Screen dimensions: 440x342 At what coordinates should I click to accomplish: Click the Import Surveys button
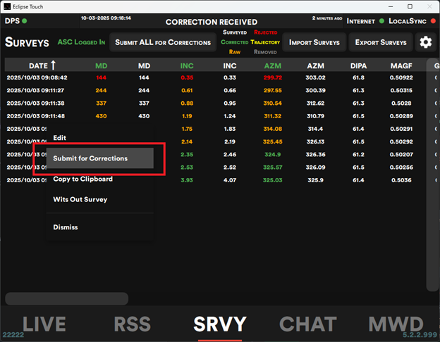coord(314,42)
